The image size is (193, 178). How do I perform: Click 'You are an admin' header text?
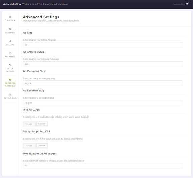45,4
